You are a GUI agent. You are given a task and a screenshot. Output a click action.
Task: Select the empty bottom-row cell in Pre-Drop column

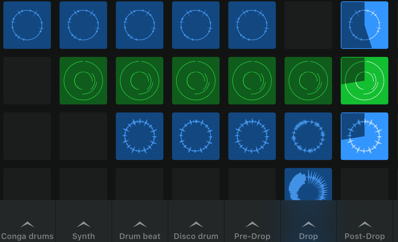[252, 184]
